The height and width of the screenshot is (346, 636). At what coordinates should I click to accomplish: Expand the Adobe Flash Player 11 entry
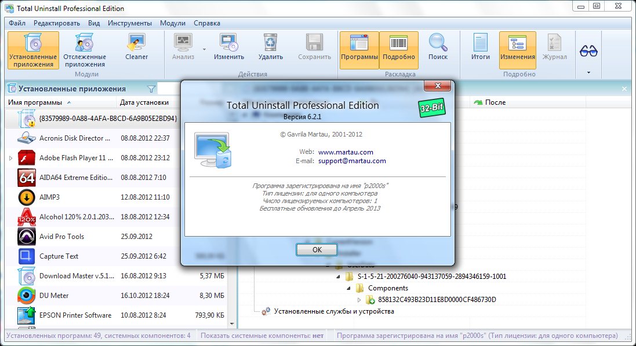tap(10, 158)
